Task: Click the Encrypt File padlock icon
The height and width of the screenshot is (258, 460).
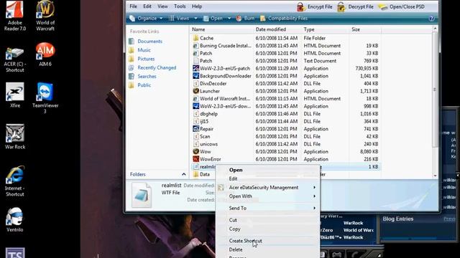Action: click(301, 6)
